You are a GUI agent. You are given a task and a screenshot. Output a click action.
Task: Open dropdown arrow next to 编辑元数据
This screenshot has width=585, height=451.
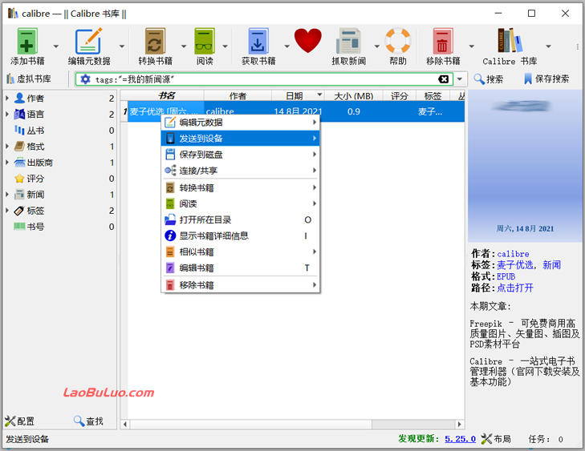(x=122, y=46)
